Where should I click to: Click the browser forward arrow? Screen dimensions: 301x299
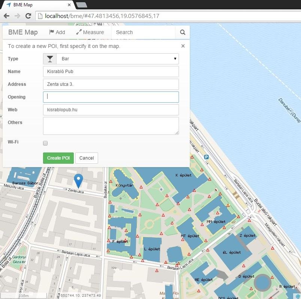(18, 16)
